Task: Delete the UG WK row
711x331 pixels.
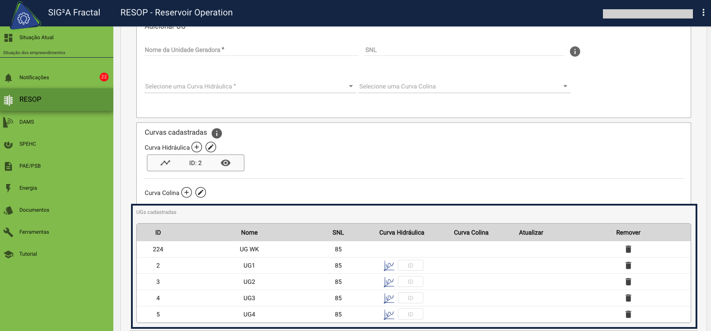Action: pos(628,249)
